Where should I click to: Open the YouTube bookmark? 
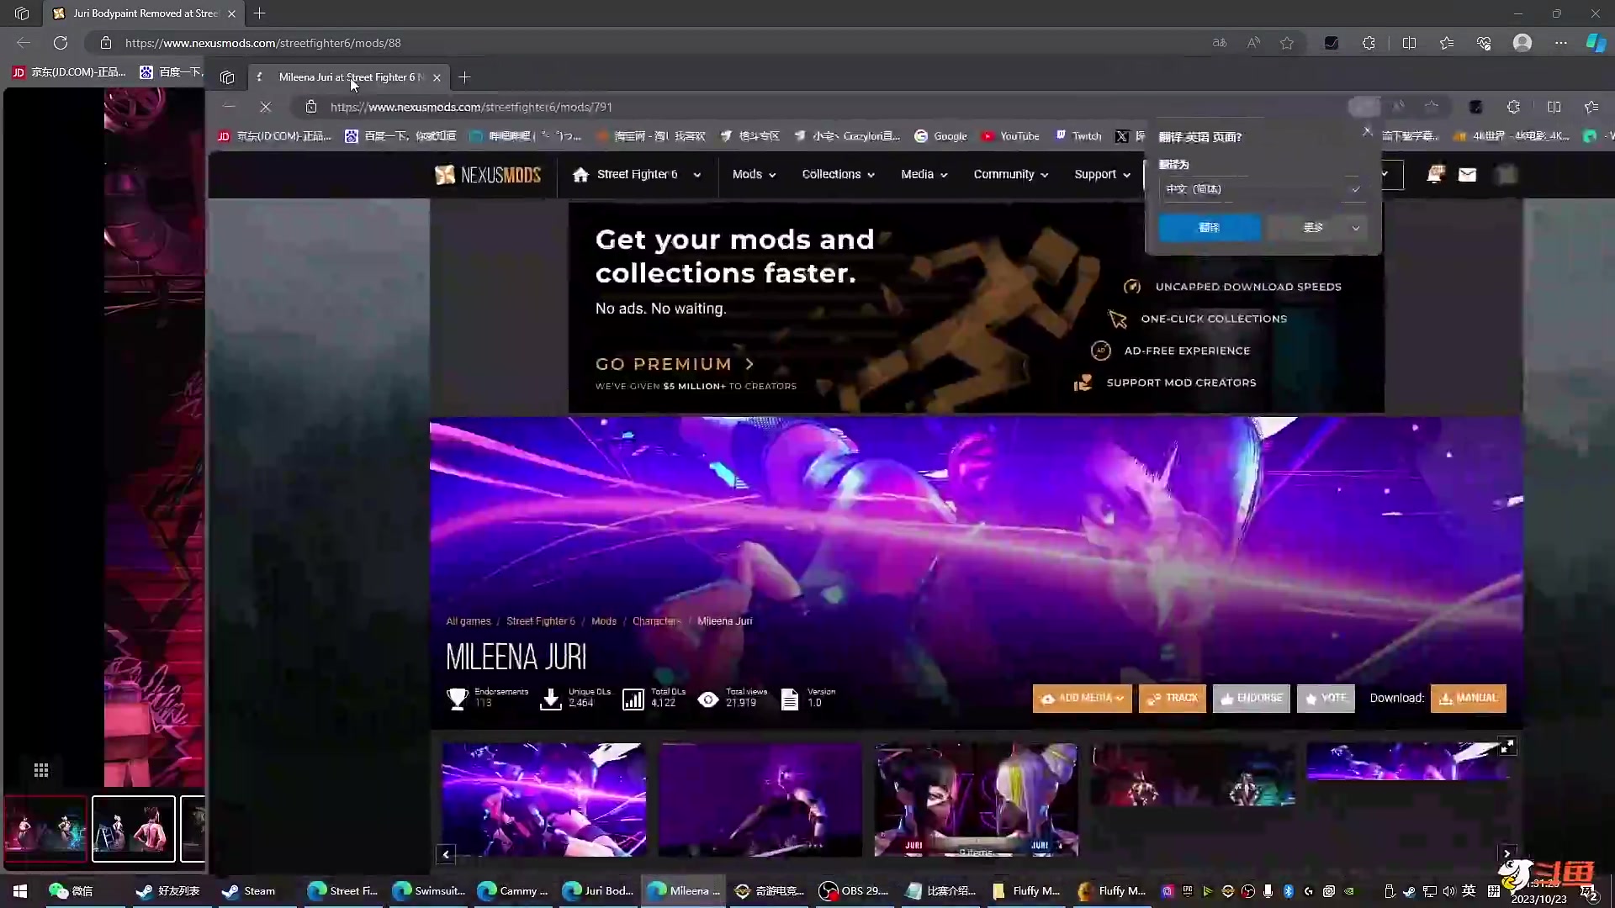point(1010,136)
